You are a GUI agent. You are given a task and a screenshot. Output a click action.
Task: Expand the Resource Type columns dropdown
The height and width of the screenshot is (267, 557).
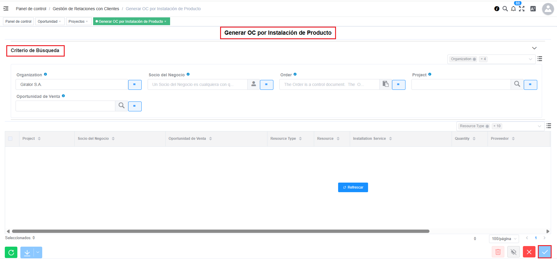click(539, 126)
